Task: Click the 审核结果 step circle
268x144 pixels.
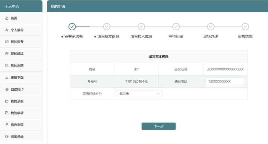Action: point(245,27)
